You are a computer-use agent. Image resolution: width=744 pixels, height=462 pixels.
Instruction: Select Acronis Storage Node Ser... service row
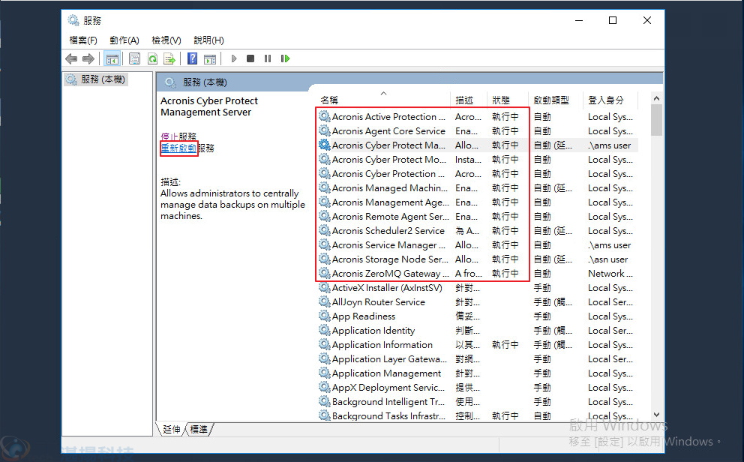(478, 259)
